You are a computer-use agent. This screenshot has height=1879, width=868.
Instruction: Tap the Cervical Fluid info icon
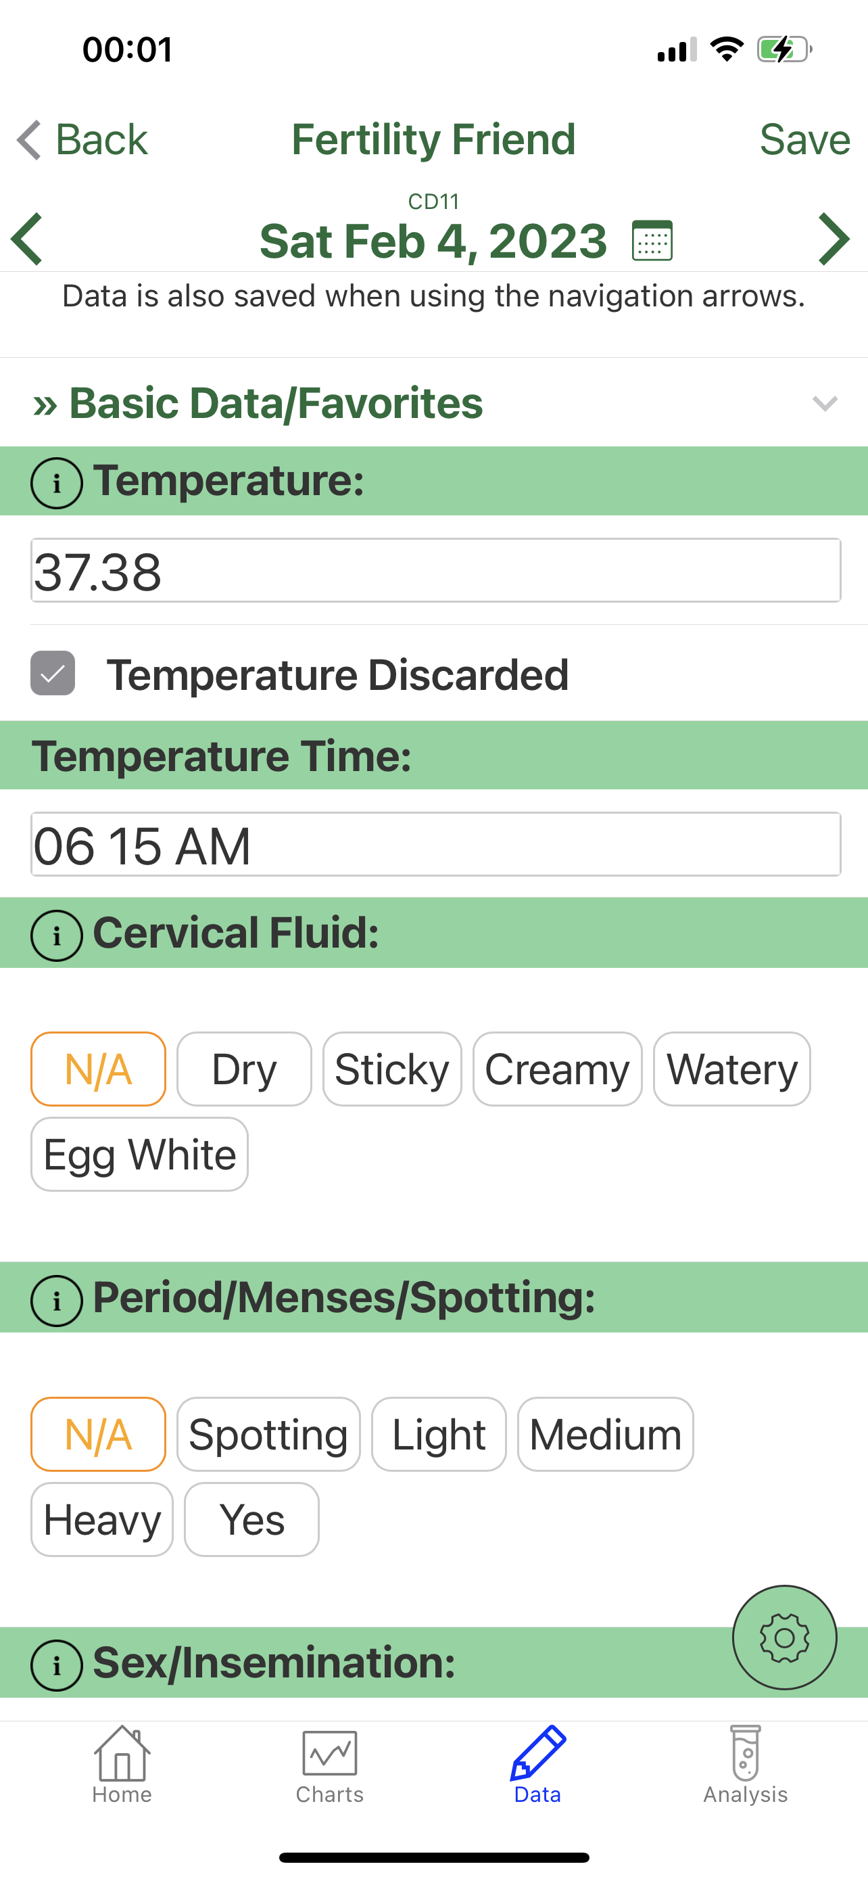point(56,935)
